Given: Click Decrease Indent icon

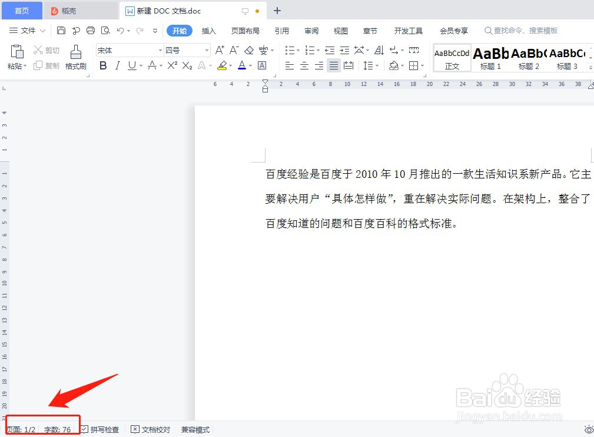Looking at the screenshot, I should click(x=330, y=50).
